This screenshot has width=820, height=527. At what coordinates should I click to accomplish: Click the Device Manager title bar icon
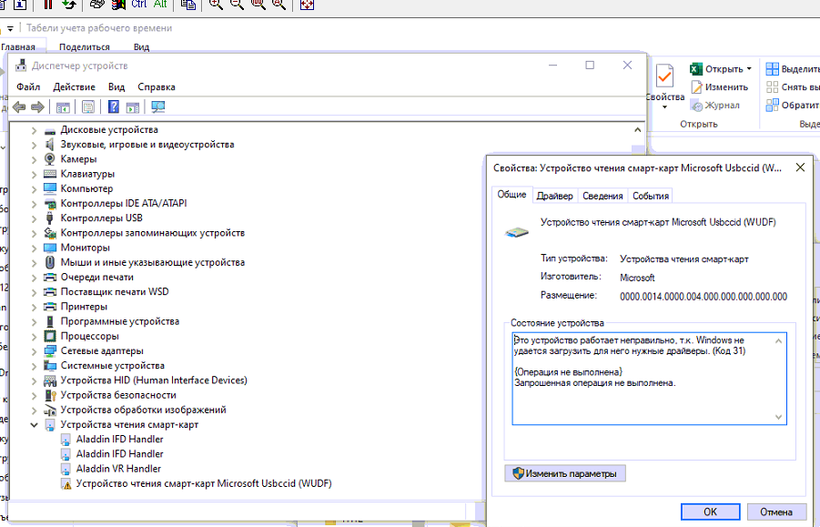click(21, 66)
